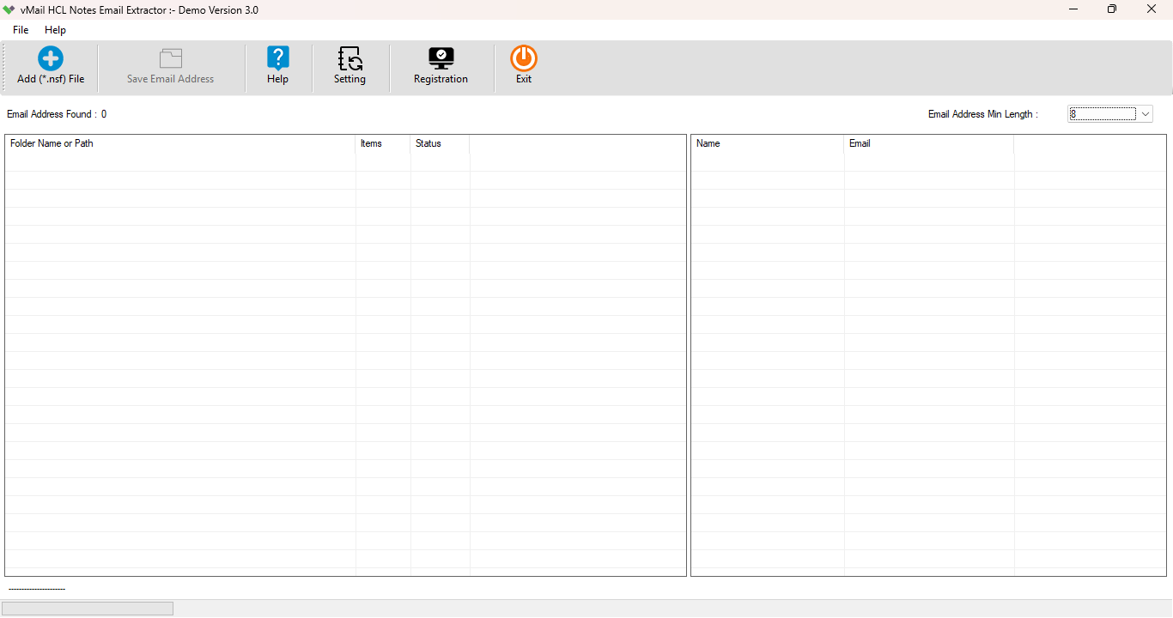Click the Folder Name or Path column header
The height and width of the screenshot is (618, 1173).
[x=180, y=143]
